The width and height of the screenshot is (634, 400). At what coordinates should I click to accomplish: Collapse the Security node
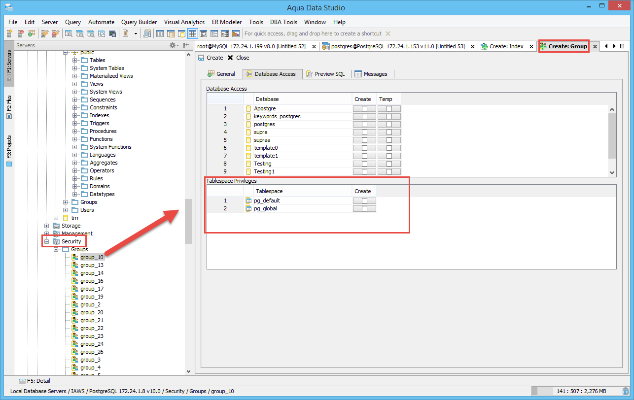point(47,241)
